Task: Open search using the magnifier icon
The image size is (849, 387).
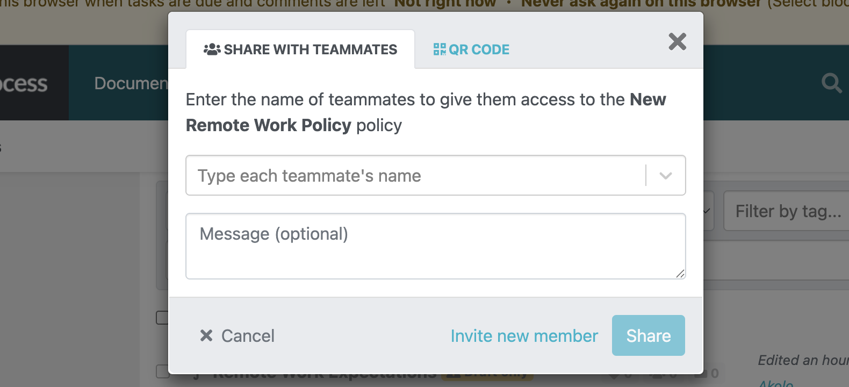Action: (831, 83)
